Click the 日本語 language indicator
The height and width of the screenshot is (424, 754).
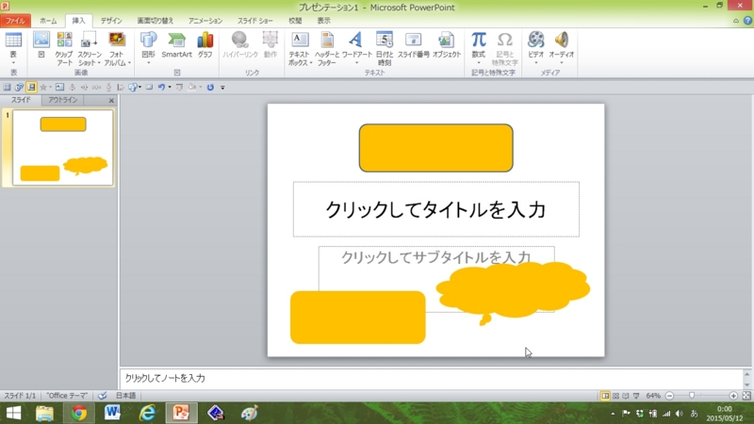pos(125,396)
